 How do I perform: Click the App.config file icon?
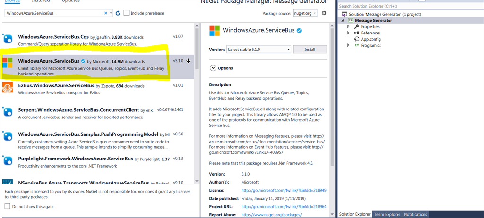(x=358, y=39)
